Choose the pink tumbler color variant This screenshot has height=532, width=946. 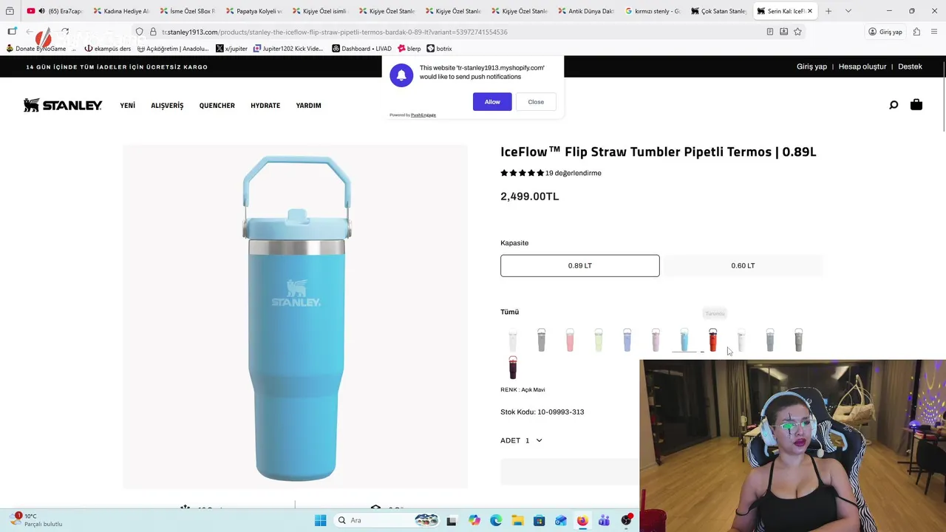[x=570, y=340]
